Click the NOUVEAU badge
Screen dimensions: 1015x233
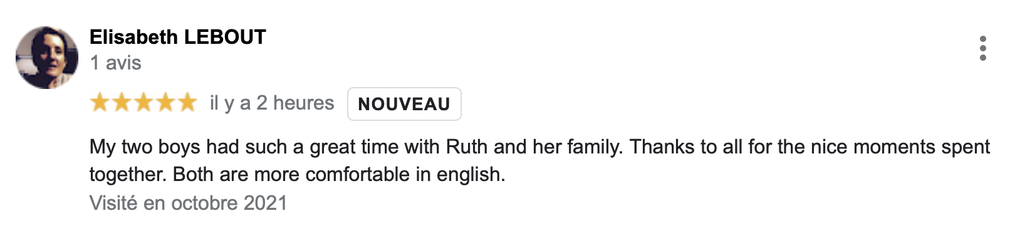[x=404, y=104]
